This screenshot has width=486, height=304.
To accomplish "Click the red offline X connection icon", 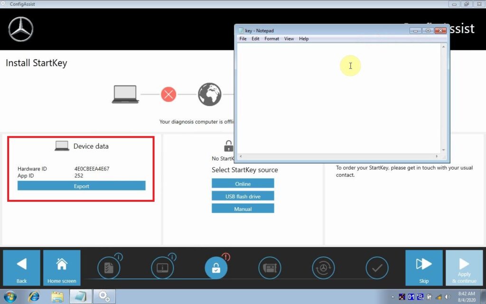I will pyautogui.click(x=168, y=94).
